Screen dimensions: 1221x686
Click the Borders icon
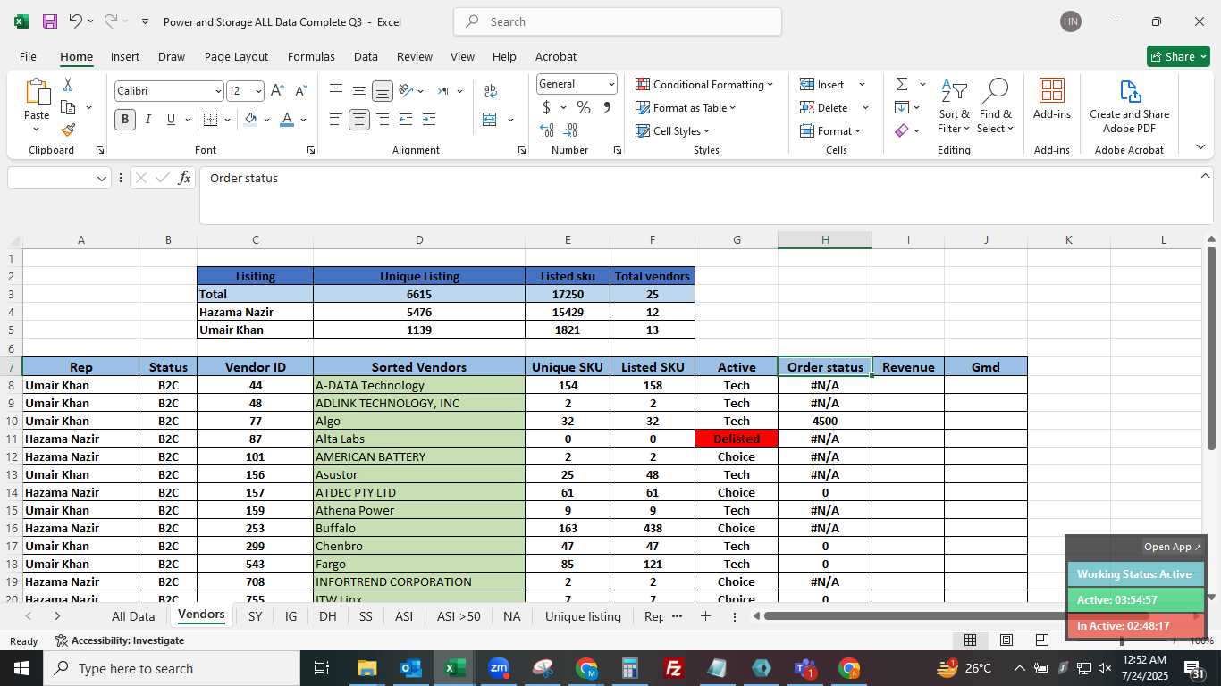[x=210, y=119]
